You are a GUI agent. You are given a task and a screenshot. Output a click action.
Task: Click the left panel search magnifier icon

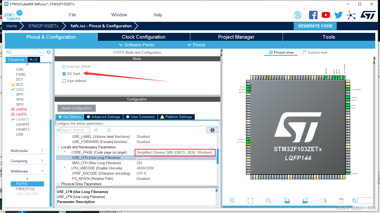tap(8, 52)
